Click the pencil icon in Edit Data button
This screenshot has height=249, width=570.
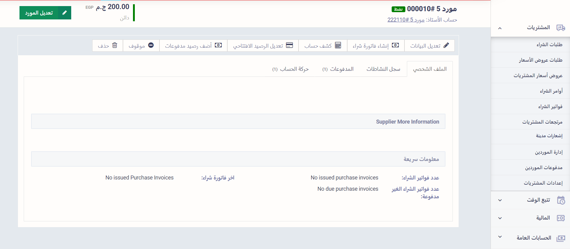click(446, 46)
